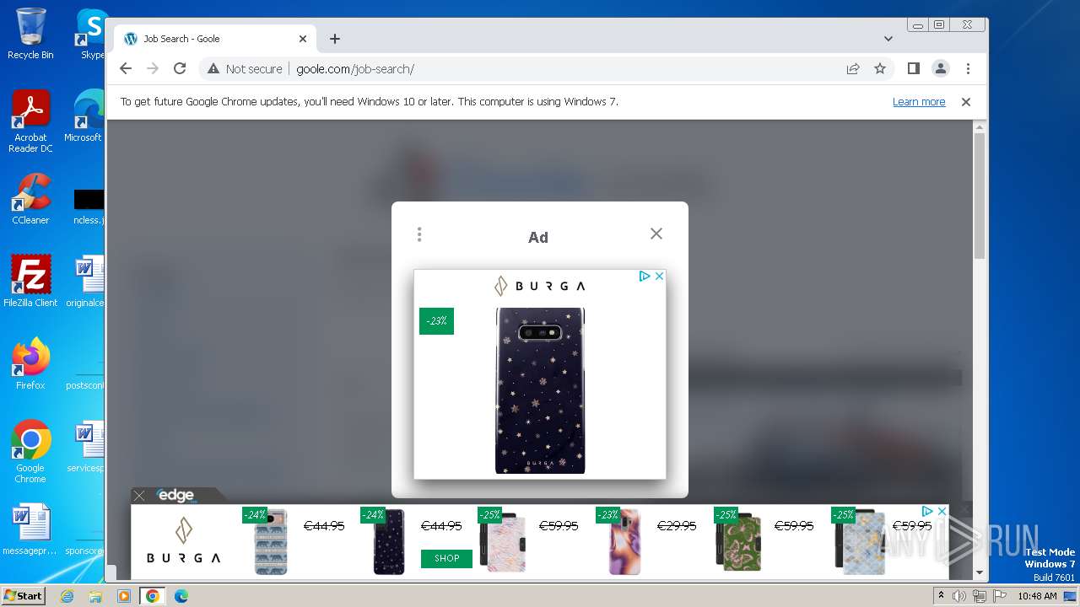Open the Ad popup options menu

pyautogui.click(x=419, y=234)
